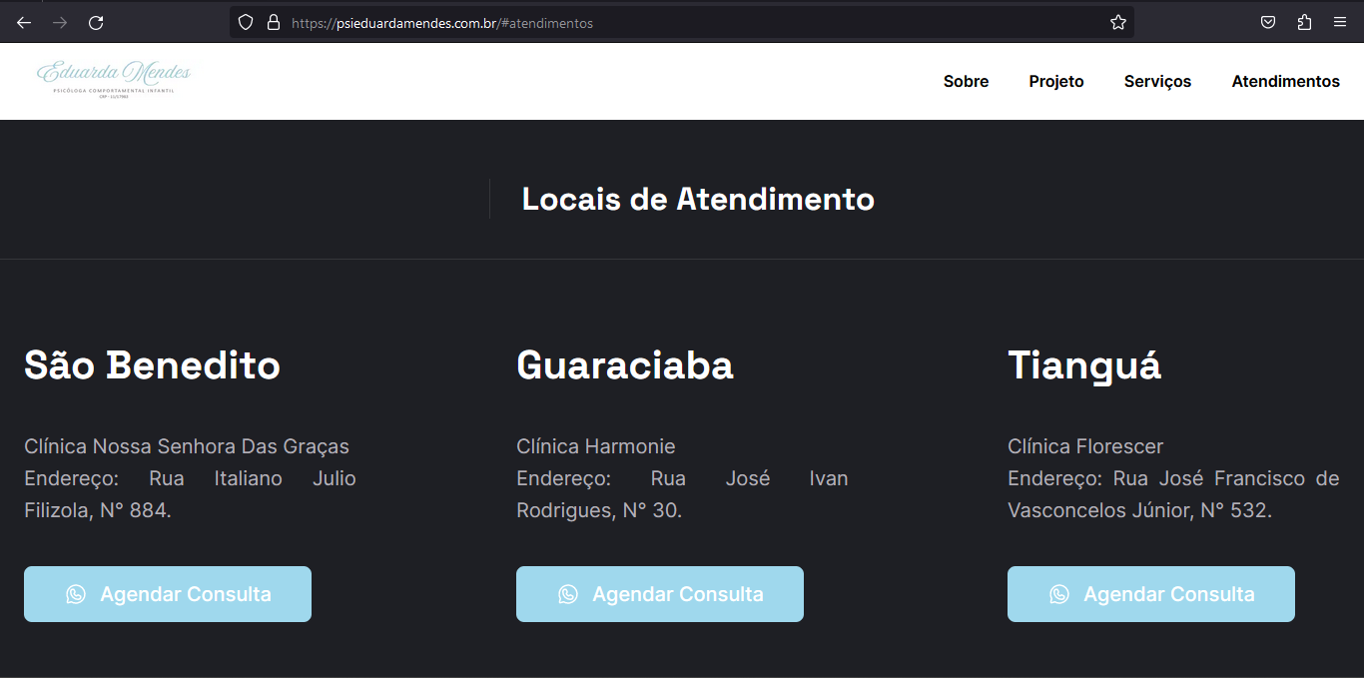
Task: Open the Projeto menu item
Action: [1055, 81]
